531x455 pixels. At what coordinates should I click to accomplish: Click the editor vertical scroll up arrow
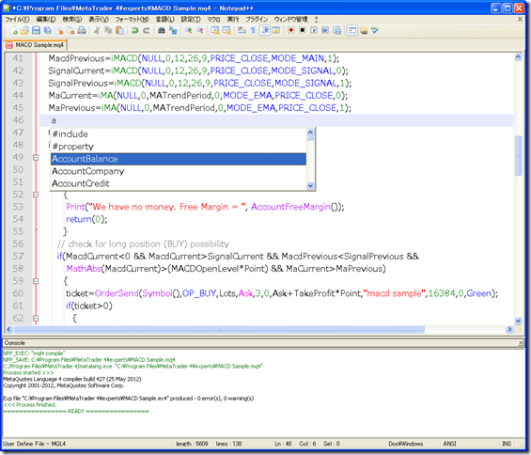coord(518,57)
